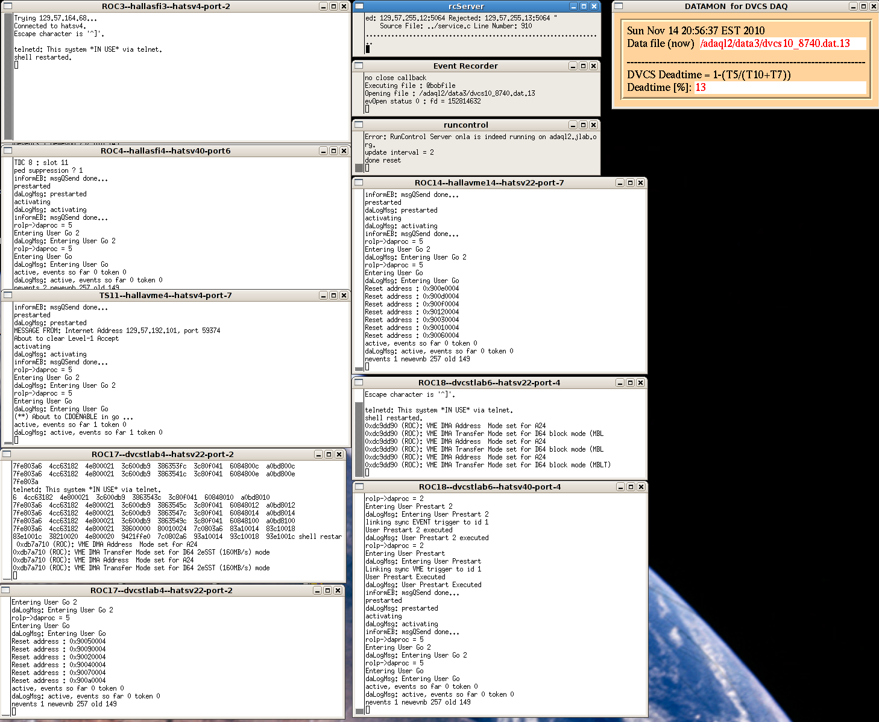Select the Event Recorder window title bar
The height and width of the screenshot is (722, 879).
pos(465,66)
